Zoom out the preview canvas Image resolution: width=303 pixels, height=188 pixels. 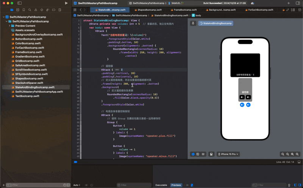pyautogui.click(x=283, y=154)
